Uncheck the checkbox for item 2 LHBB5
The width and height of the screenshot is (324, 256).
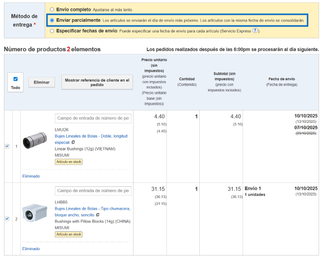[x=7, y=219]
